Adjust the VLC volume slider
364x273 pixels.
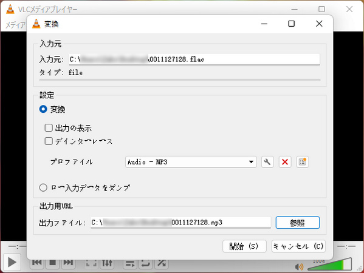click(x=329, y=264)
